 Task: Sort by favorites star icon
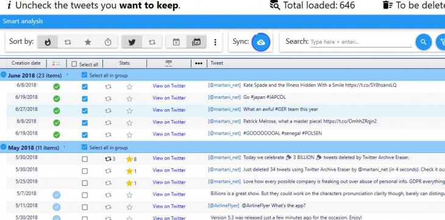(88, 42)
